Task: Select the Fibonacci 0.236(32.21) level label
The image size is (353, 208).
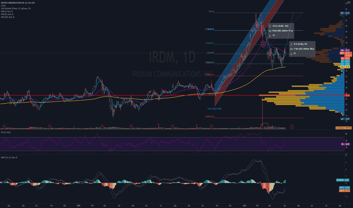Action: click(209, 75)
